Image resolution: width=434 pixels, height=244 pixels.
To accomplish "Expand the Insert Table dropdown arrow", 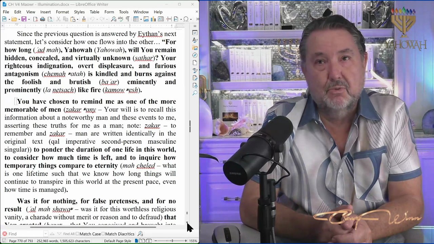I will tap(141, 19).
